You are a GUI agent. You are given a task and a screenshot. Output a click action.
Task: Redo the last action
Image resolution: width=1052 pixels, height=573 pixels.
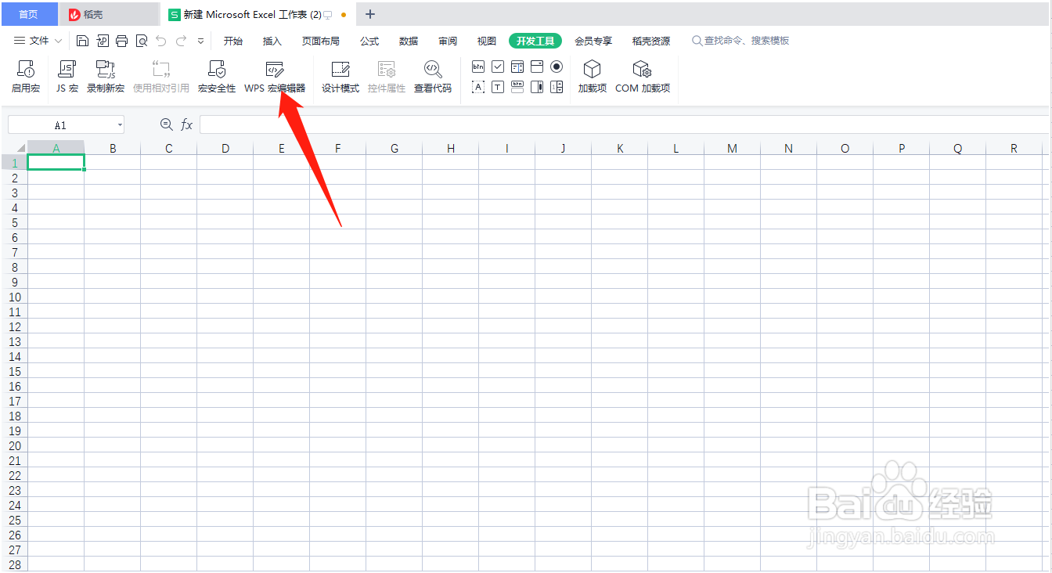point(181,41)
